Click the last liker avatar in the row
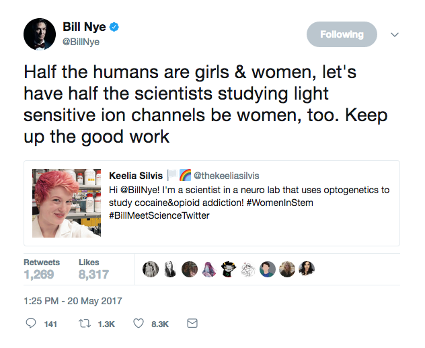Image resolution: width=425 pixels, height=348 pixels. point(307,269)
